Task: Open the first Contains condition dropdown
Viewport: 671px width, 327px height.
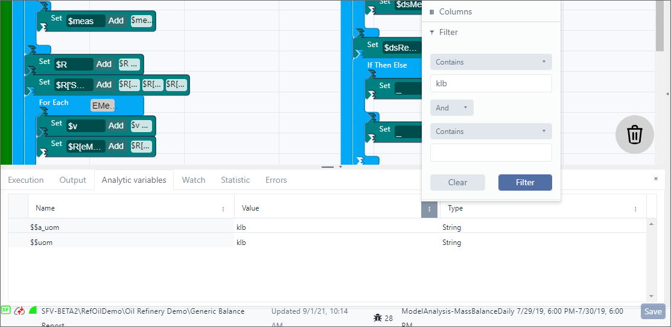Action: pyautogui.click(x=491, y=62)
